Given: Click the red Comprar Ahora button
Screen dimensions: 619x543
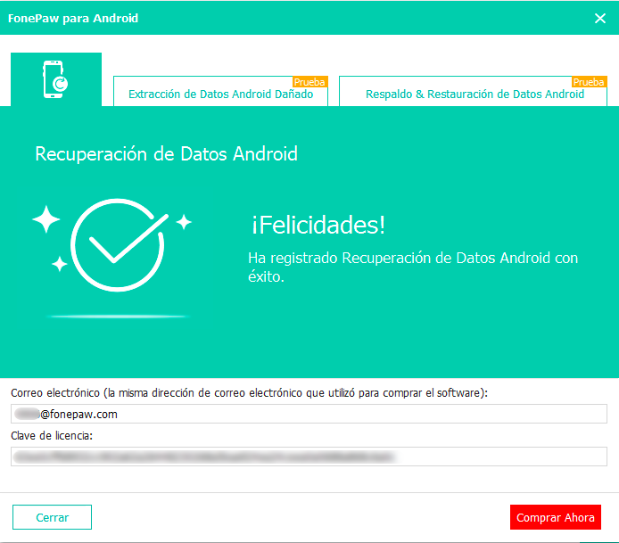Looking at the screenshot, I should [556, 517].
